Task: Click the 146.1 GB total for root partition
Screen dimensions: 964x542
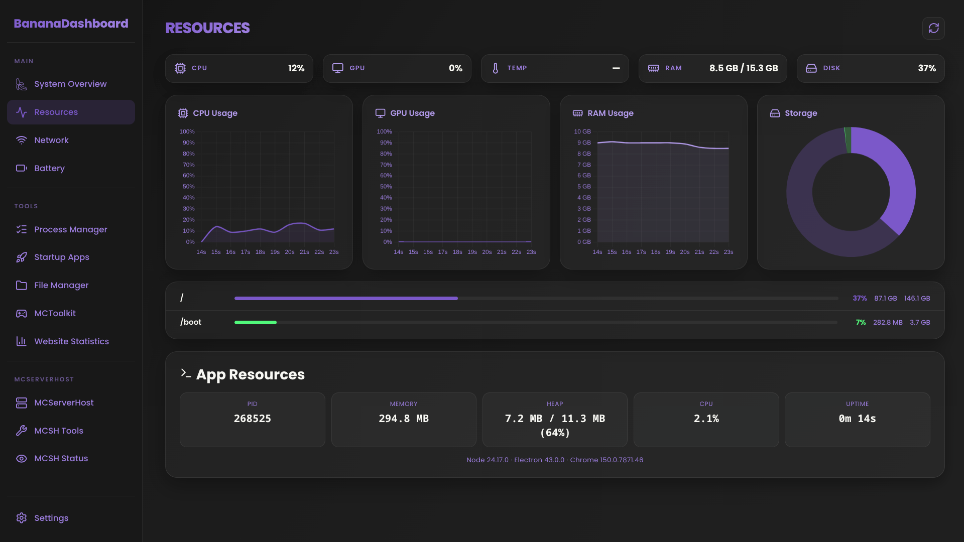Action: click(917, 298)
